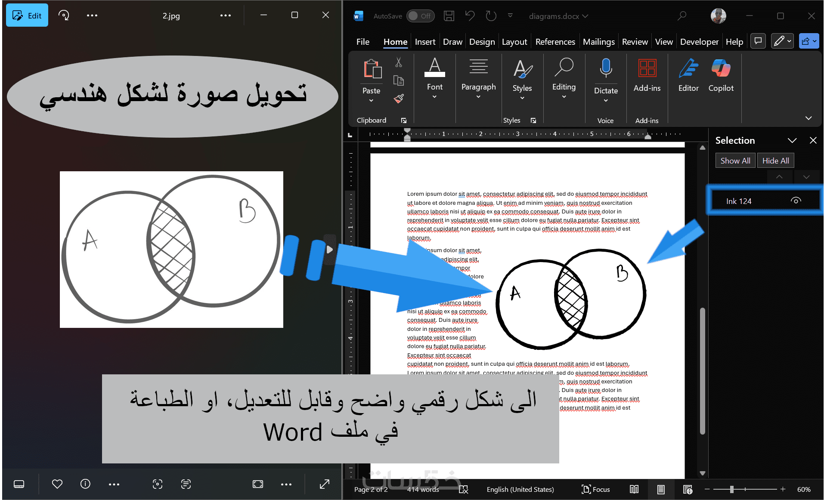
Task: Click the Edit button in Photos
Action: [x=27, y=15]
